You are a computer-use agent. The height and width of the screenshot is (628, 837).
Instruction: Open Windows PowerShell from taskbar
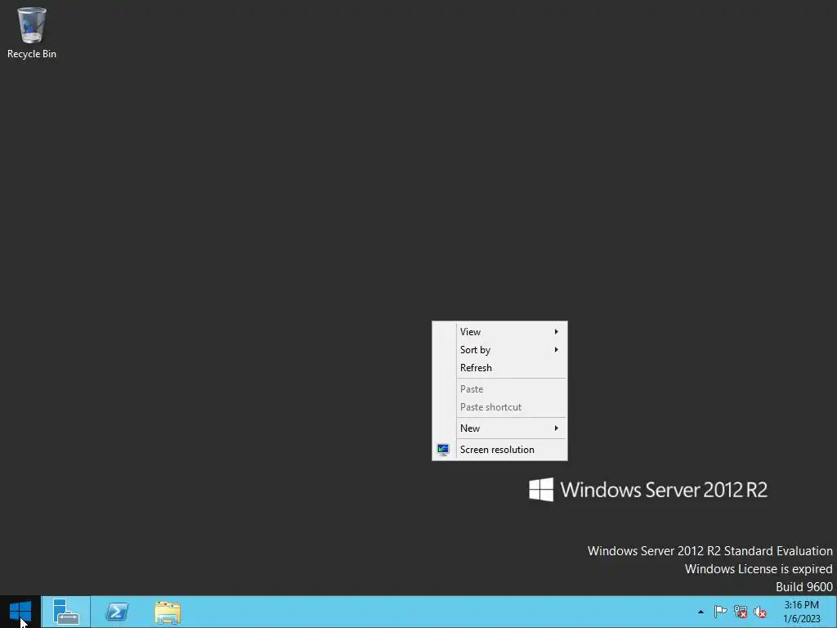point(117,612)
